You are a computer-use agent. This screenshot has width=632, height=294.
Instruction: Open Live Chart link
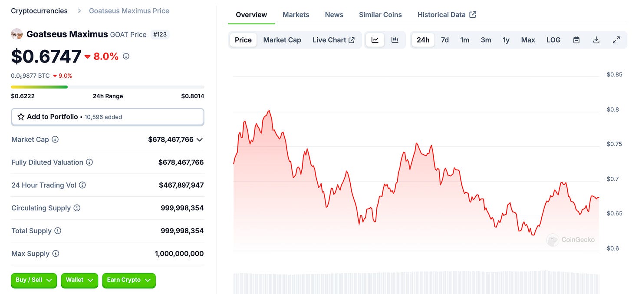333,40
